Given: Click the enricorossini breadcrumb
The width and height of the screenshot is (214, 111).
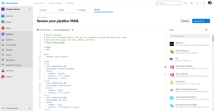Looking at the screenshot, I should pyautogui.click(x=39, y=3).
